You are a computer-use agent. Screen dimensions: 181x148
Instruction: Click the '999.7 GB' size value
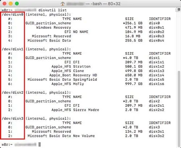click(134, 84)
